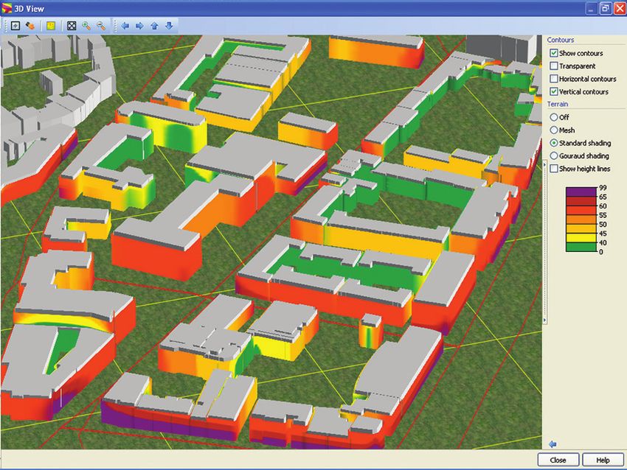Uncheck the Show contours checkbox

(554, 53)
